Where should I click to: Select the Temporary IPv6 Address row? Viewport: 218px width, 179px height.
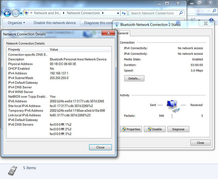click(59, 111)
